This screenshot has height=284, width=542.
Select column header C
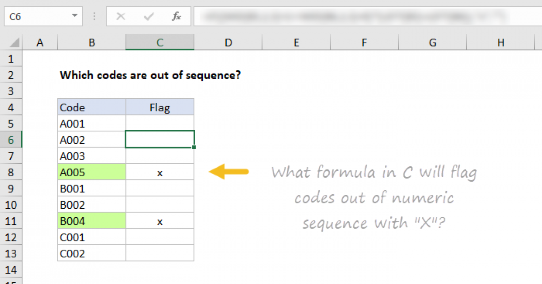coord(159,42)
